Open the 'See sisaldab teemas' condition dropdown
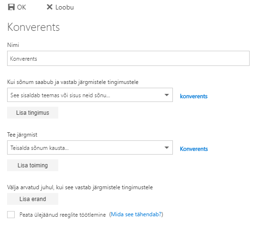 90,95
